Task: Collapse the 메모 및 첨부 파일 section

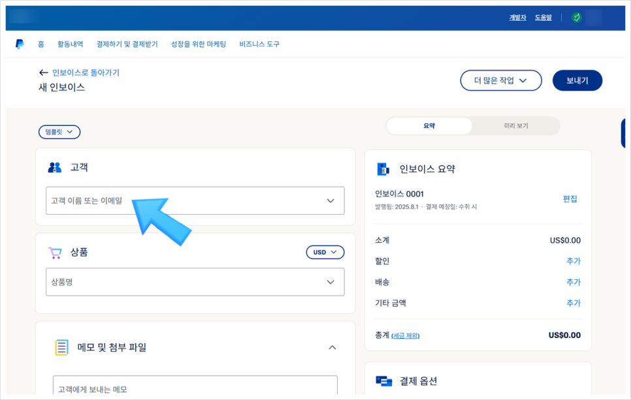Action: pos(331,347)
